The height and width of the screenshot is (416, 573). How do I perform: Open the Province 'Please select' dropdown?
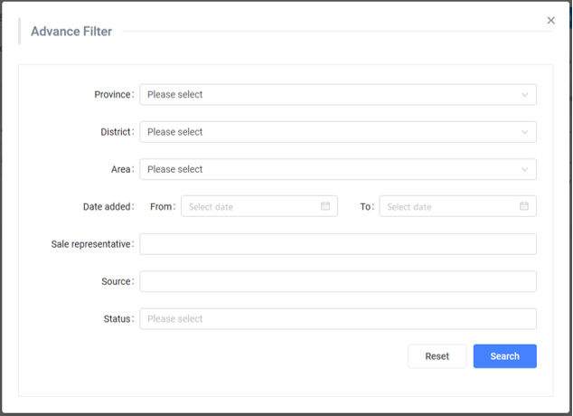pyautogui.click(x=325, y=94)
